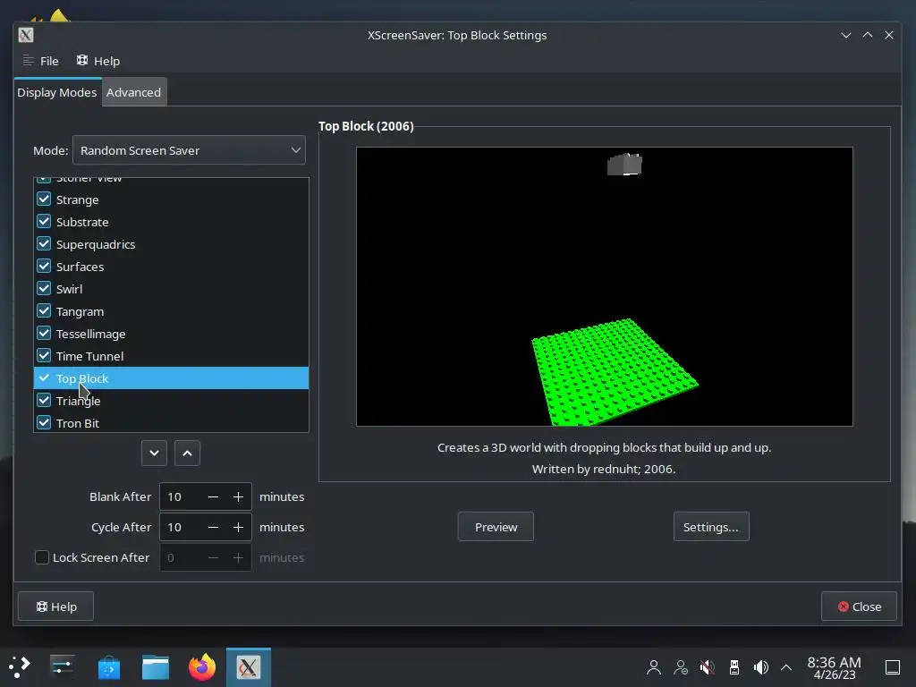This screenshot has width=916, height=687.
Task: Click the show desktop icon in tray
Action: pos(893,667)
